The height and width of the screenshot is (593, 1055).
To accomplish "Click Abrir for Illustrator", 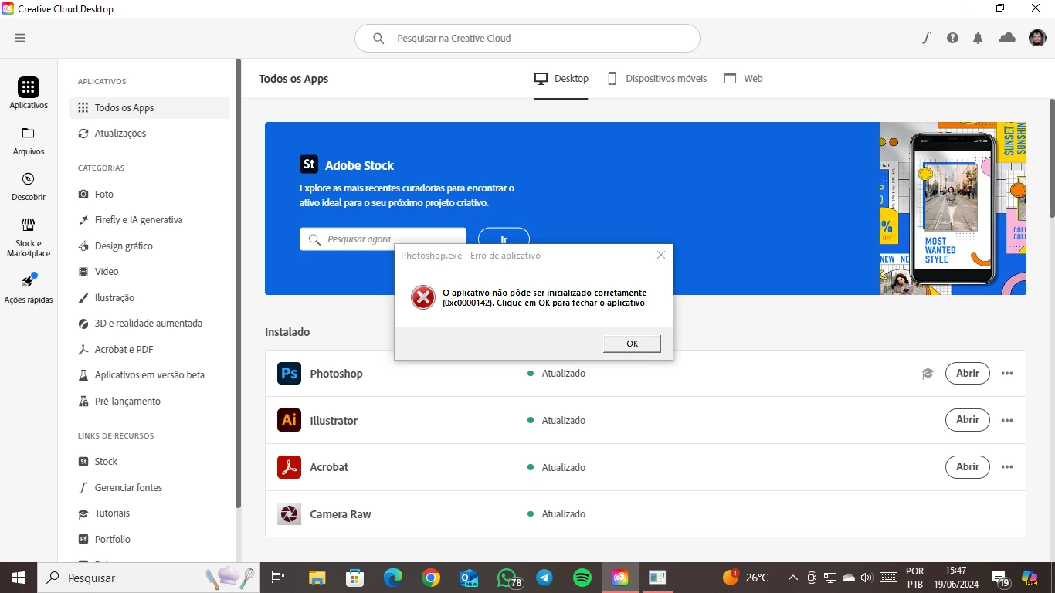I will pos(967,420).
